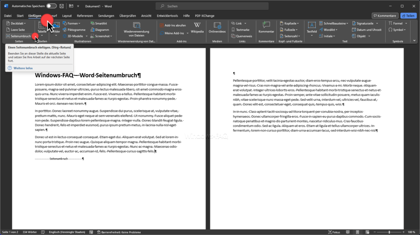Click the zoom in plus button
Screen dimensions: 420x235
click(404, 232)
